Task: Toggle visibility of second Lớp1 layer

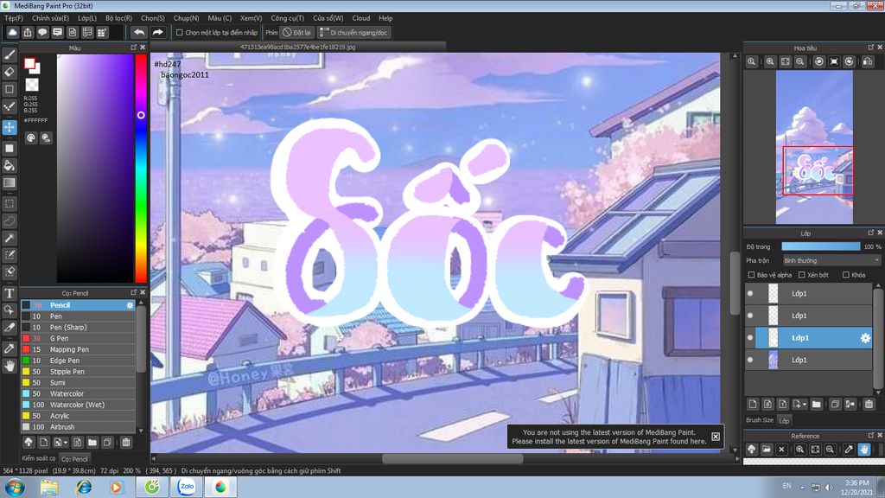Action: pos(750,316)
